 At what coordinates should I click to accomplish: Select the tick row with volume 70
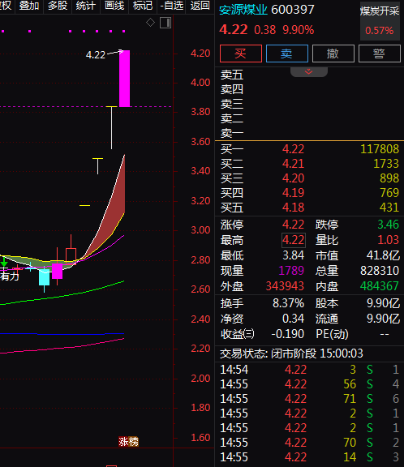coord(309,443)
